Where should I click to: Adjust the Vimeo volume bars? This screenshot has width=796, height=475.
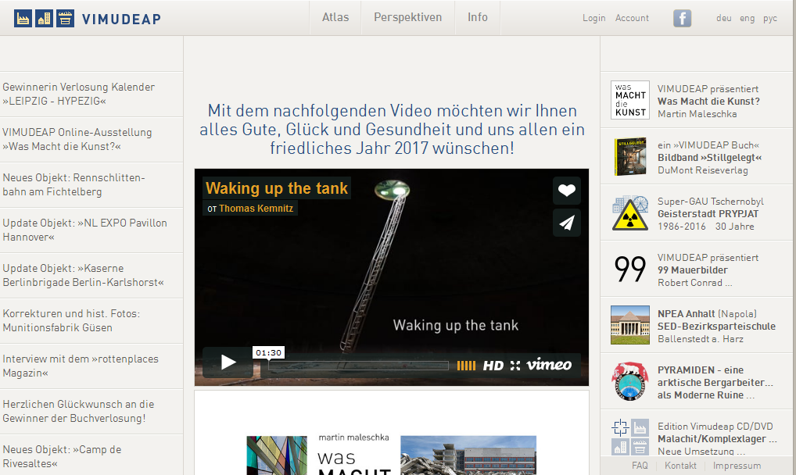pyautogui.click(x=466, y=366)
